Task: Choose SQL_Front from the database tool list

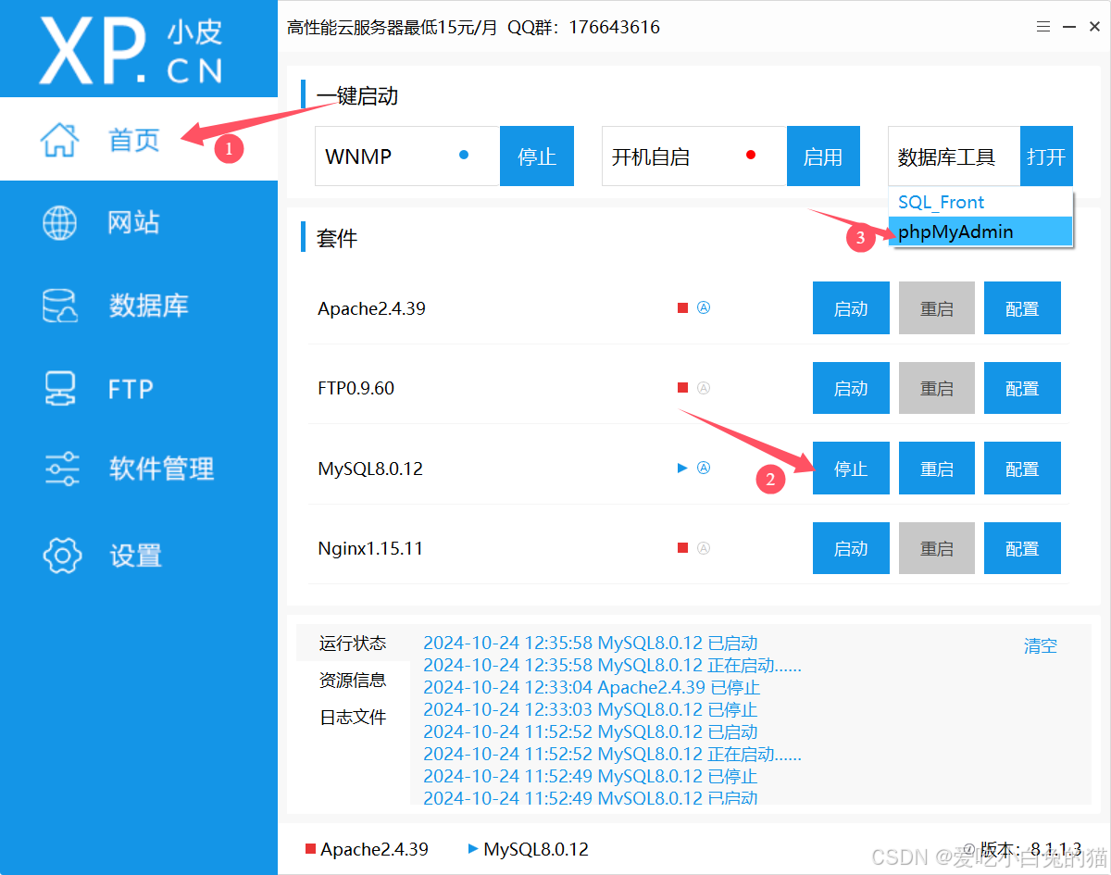Action: (x=980, y=203)
